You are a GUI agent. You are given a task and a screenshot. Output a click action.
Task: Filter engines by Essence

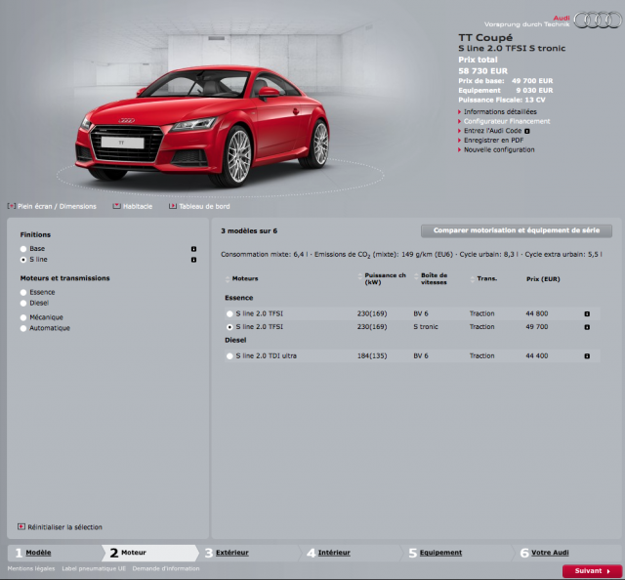pos(23,292)
